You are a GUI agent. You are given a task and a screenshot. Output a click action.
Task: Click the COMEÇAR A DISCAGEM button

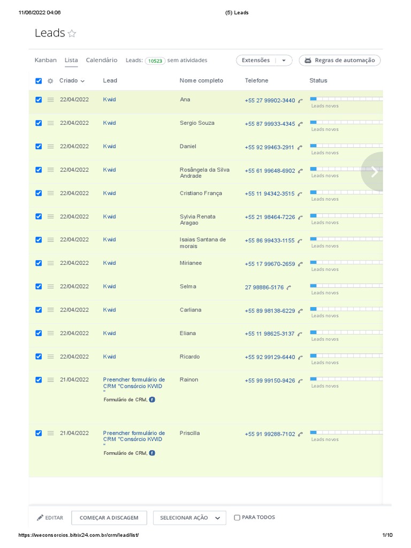(x=109, y=517)
